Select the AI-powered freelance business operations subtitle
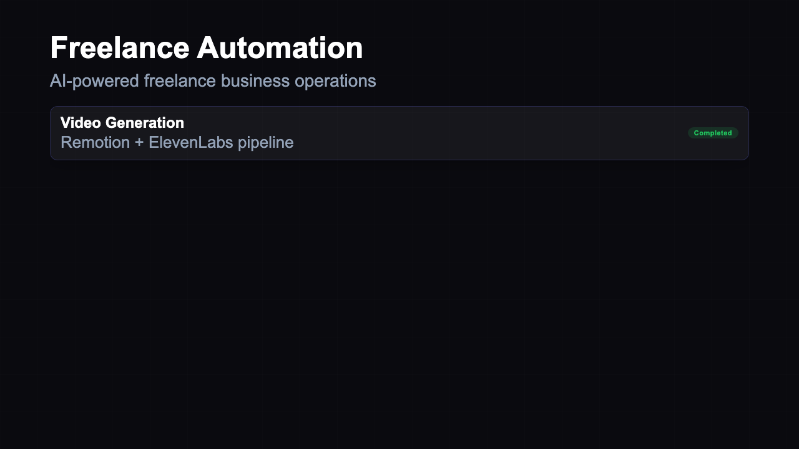The image size is (799, 449). point(213,80)
